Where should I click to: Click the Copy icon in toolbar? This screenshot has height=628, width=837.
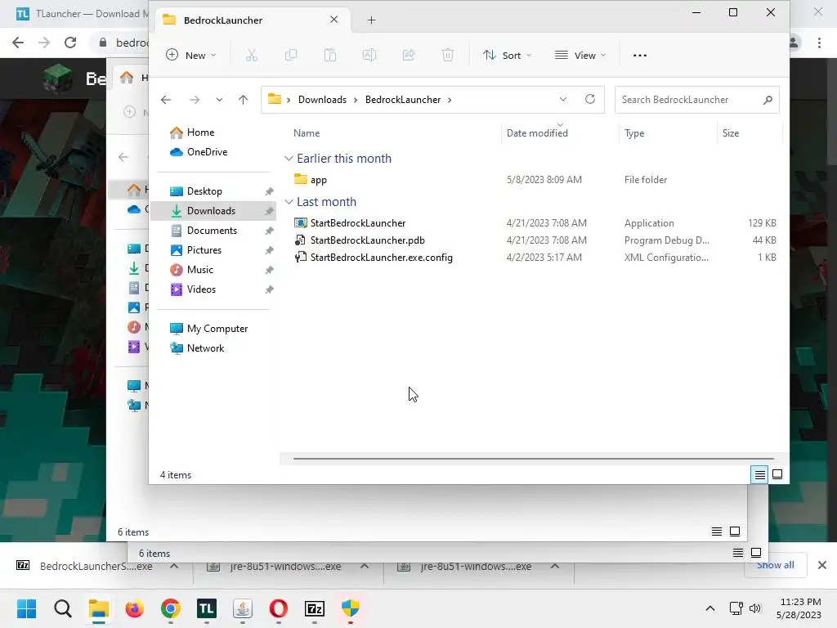coord(291,55)
